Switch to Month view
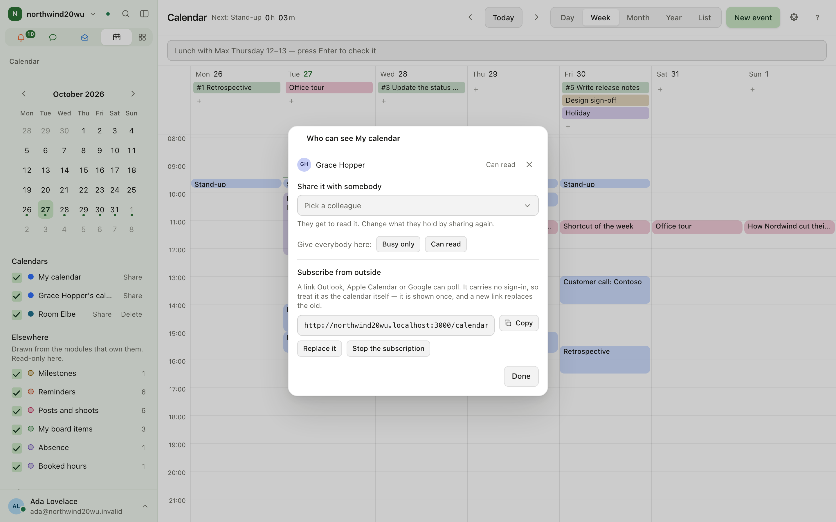The width and height of the screenshot is (836, 522). 638,18
